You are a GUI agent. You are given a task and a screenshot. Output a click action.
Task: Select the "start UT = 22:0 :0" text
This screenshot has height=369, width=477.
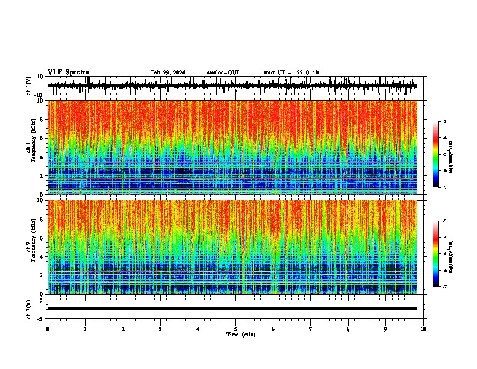(x=291, y=72)
